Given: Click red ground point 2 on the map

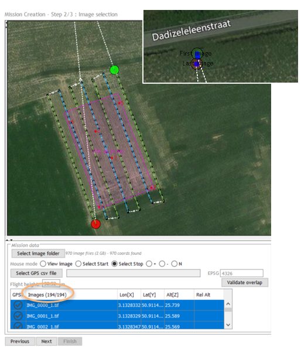Looking at the screenshot, I should [152, 187].
